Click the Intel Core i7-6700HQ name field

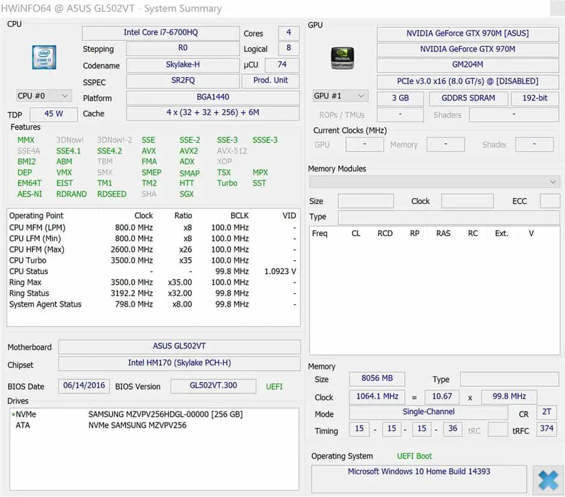click(x=161, y=33)
